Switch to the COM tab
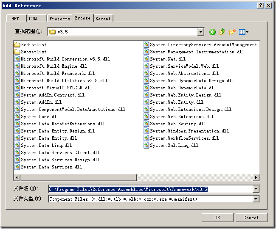Screen dimensions: 276x229 [37, 19]
